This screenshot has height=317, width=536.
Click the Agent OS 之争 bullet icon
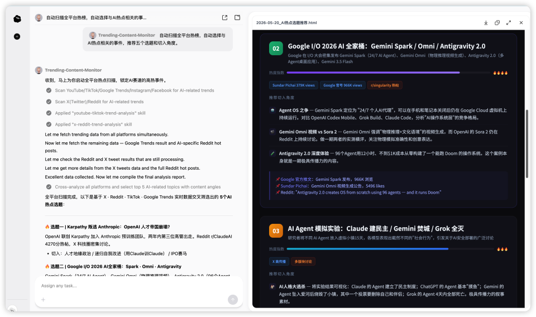click(272, 111)
